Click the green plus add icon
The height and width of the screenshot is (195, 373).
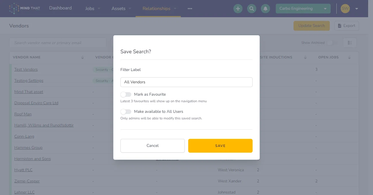[x=238, y=9]
